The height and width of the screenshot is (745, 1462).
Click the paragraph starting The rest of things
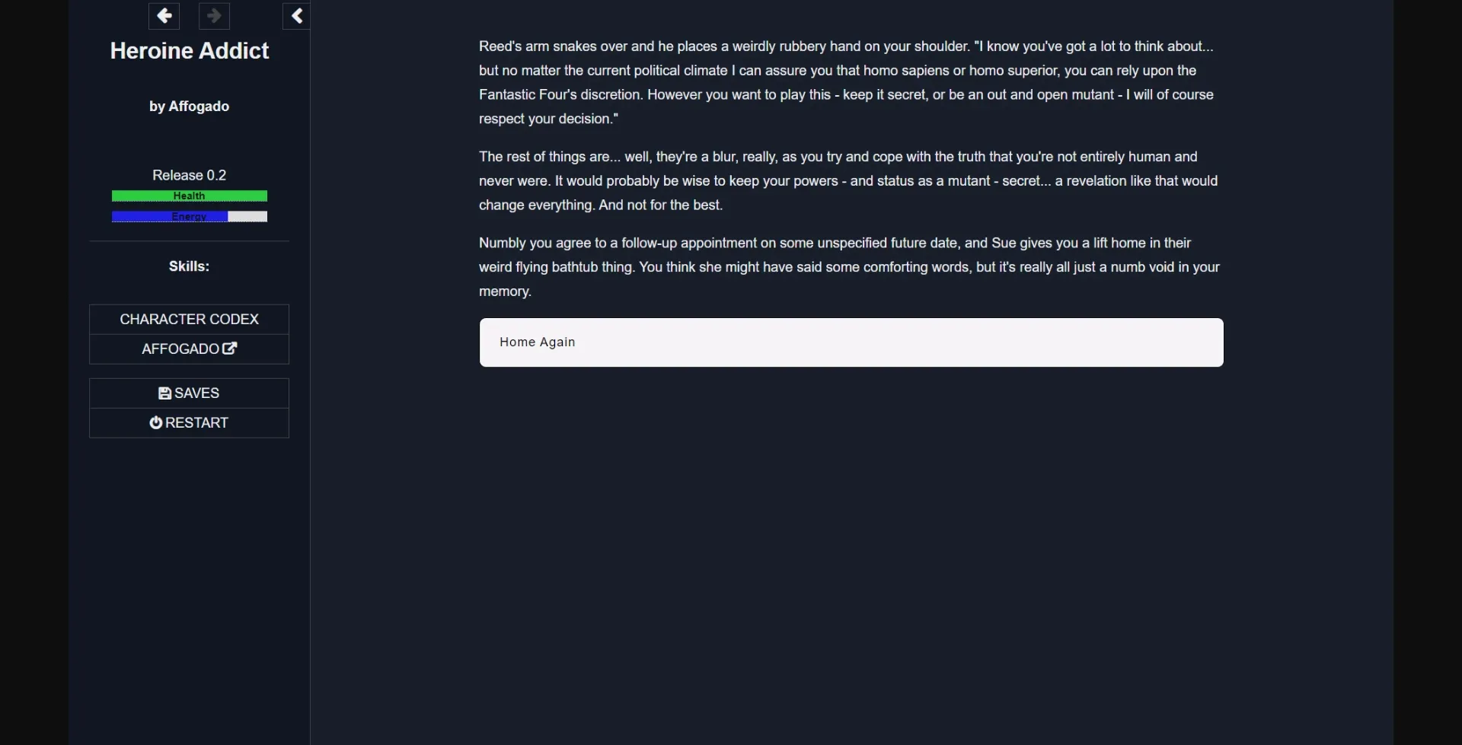coord(849,180)
